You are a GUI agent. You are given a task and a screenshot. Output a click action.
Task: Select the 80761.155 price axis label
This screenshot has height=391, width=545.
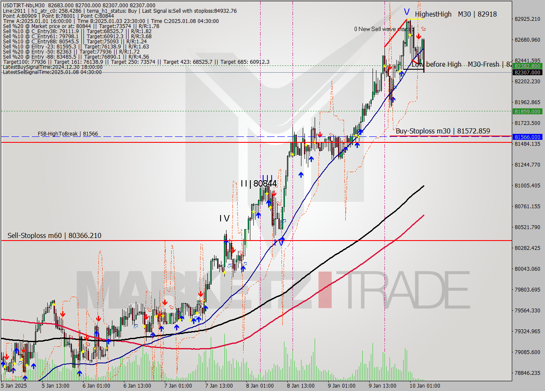pos(528,207)
